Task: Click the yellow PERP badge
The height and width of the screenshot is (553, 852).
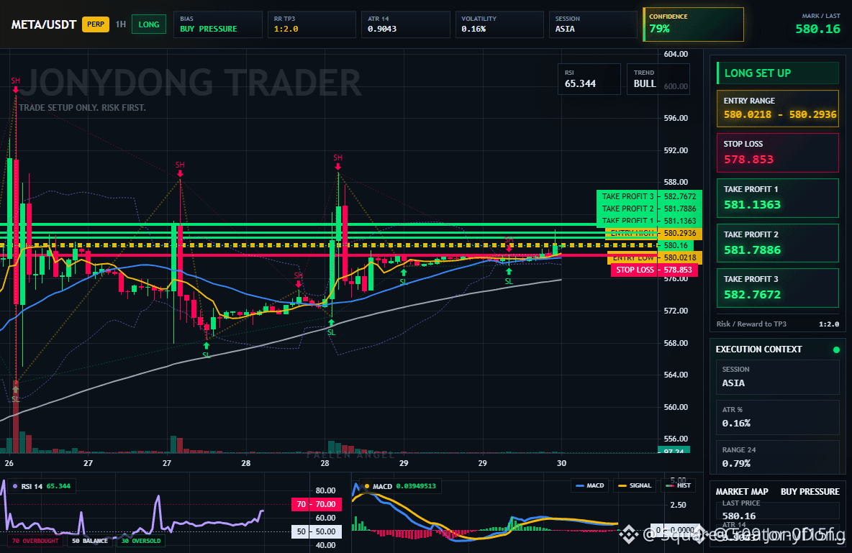Action: [x=96, y=24]
